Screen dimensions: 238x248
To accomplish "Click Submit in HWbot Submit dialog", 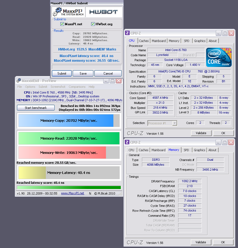I will [62, 74].
